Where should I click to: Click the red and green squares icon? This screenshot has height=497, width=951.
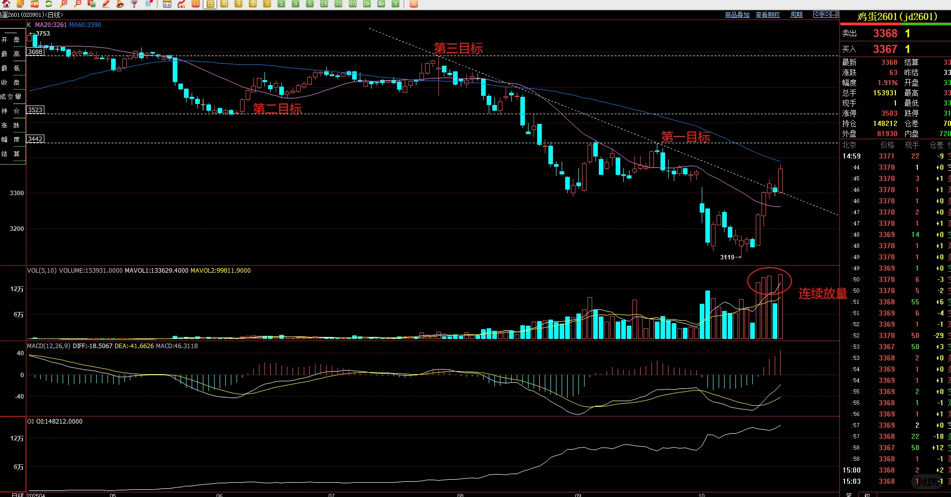coord(92,4)
